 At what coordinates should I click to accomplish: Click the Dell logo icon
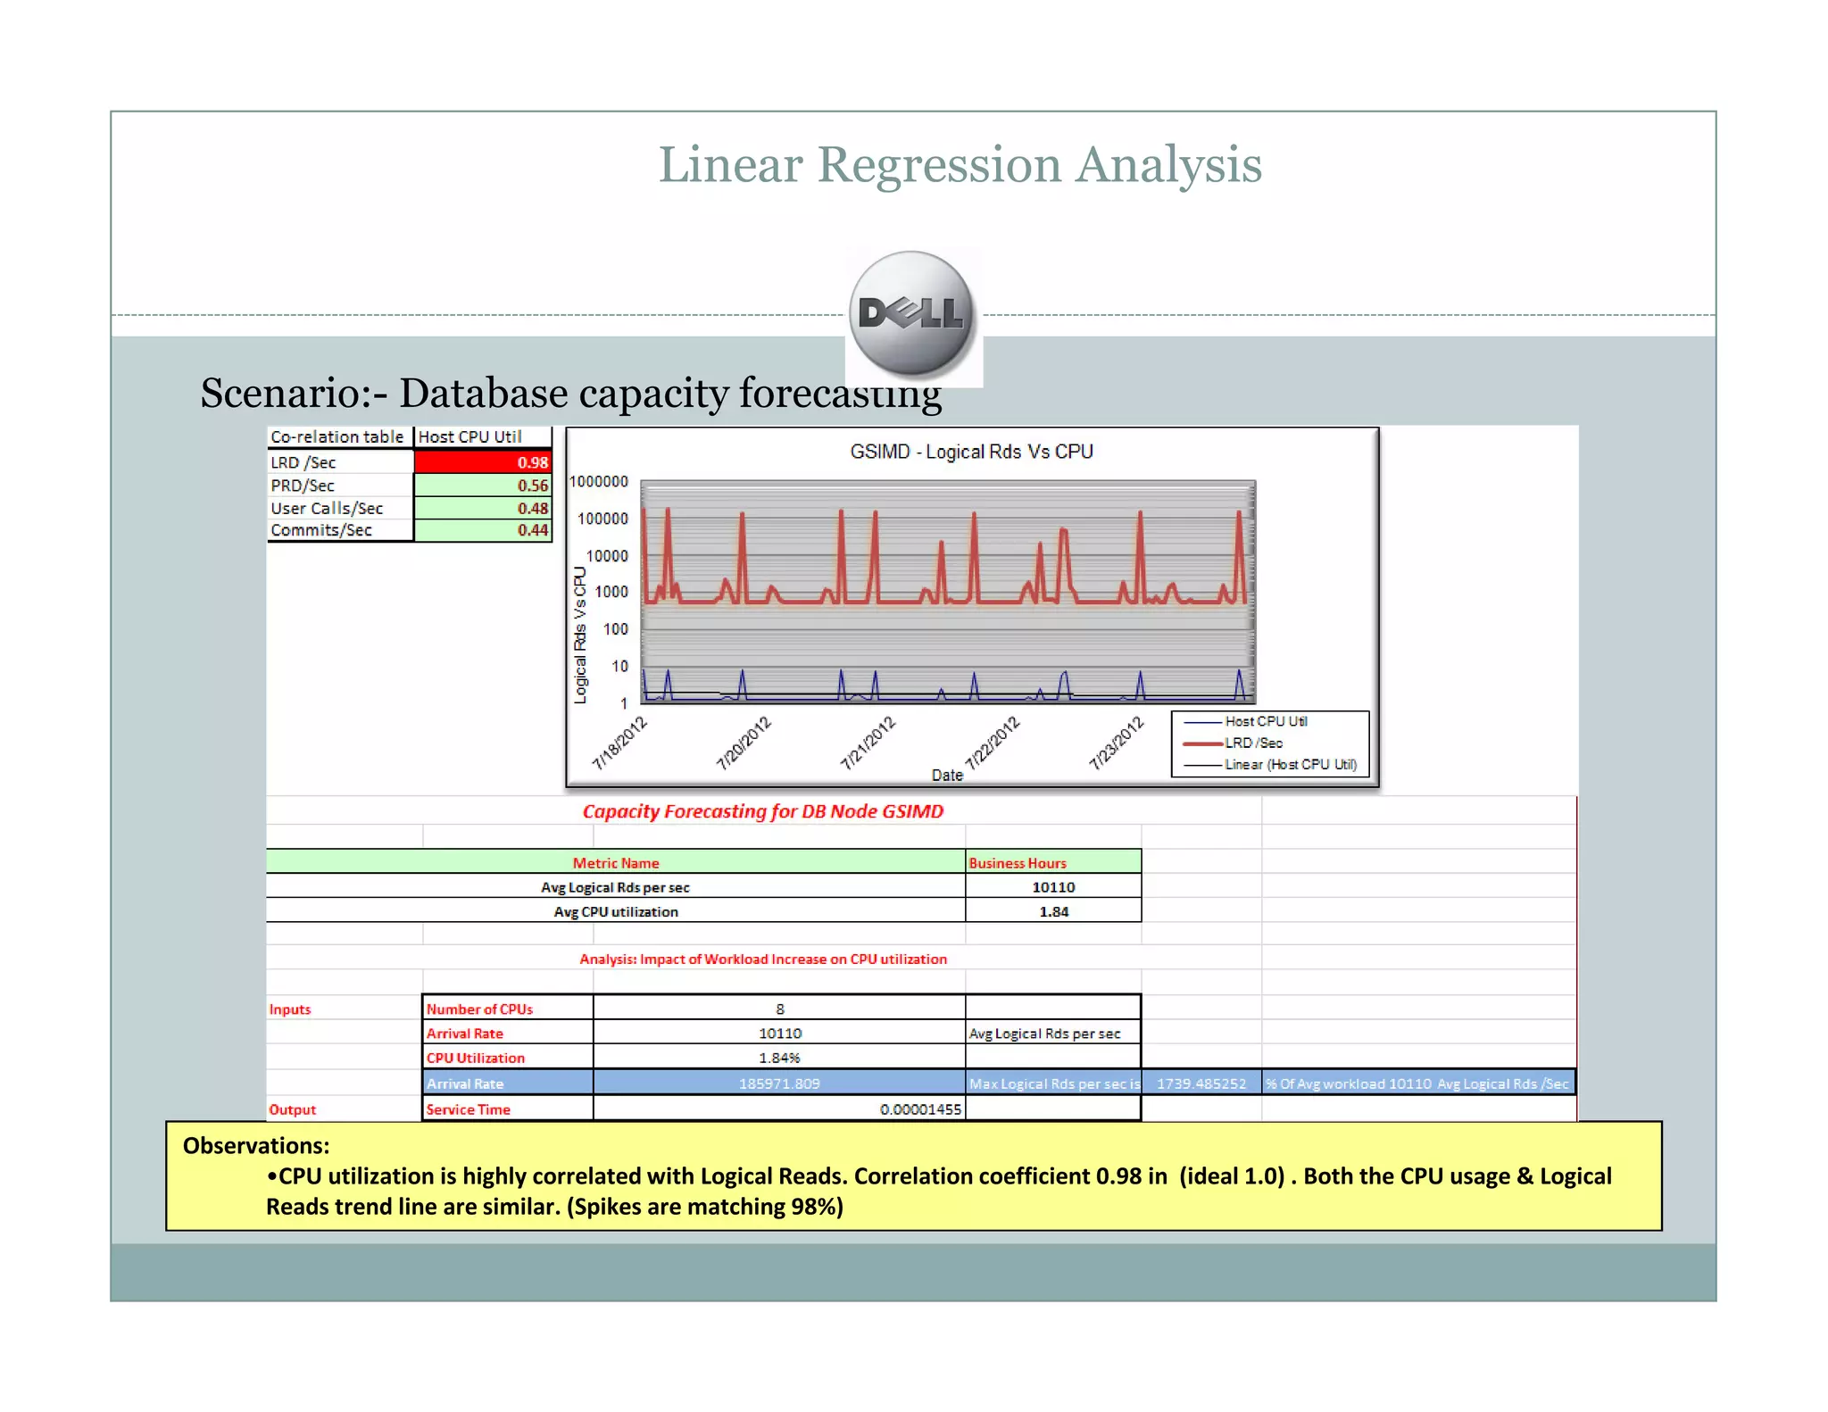tap(912, 314)
